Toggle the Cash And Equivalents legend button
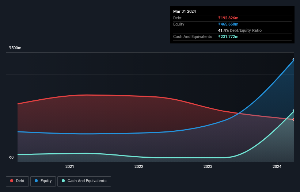The height and width of the screenshot is (192, 300). (x=84, y=181)
